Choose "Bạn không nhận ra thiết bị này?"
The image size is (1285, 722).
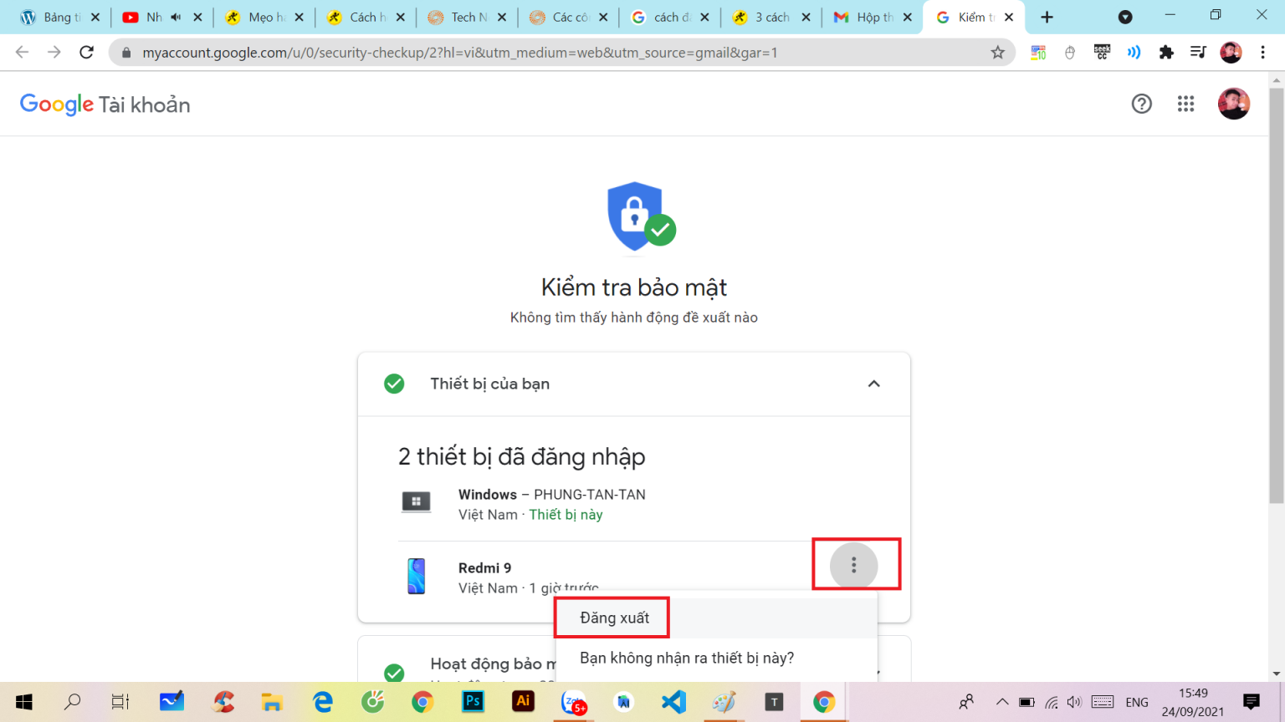click(687, 658)
